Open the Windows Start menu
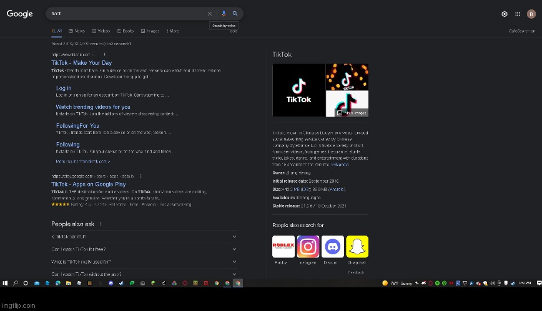The image size is (542, 311). click(5, 283)
